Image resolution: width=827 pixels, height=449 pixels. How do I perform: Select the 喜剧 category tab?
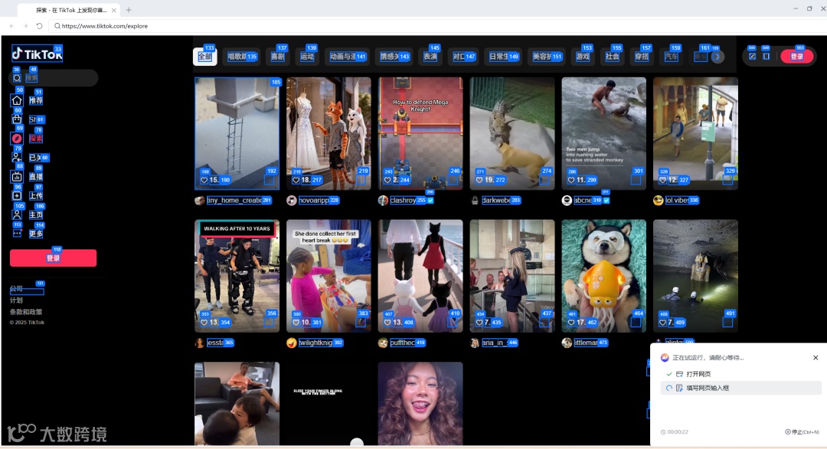coord(278,57)
